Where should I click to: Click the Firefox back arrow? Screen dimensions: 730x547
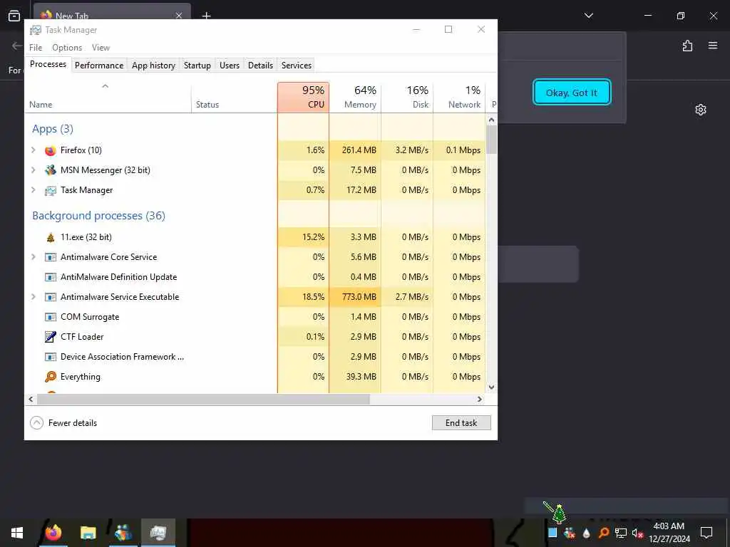click(17, 46)
